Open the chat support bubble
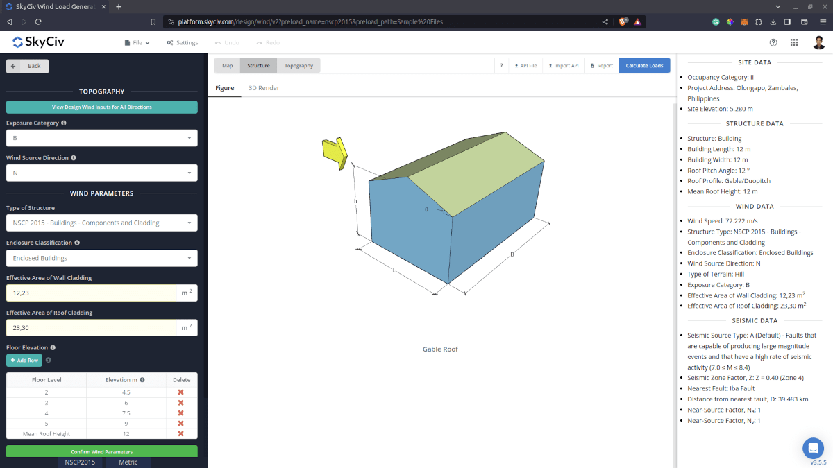The height and width of the screenshot is (468, 833). 813,448
